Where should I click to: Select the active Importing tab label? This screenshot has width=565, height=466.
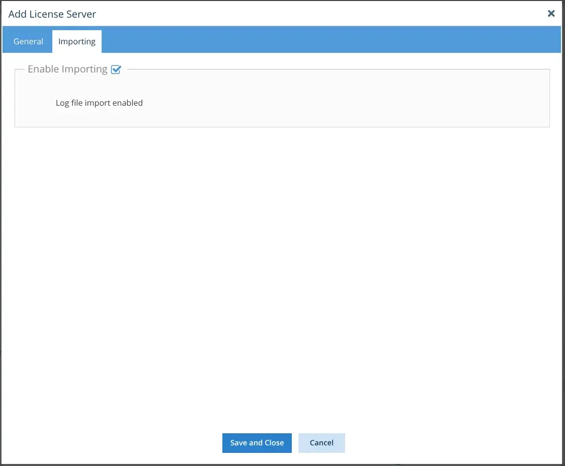(76, 41)
